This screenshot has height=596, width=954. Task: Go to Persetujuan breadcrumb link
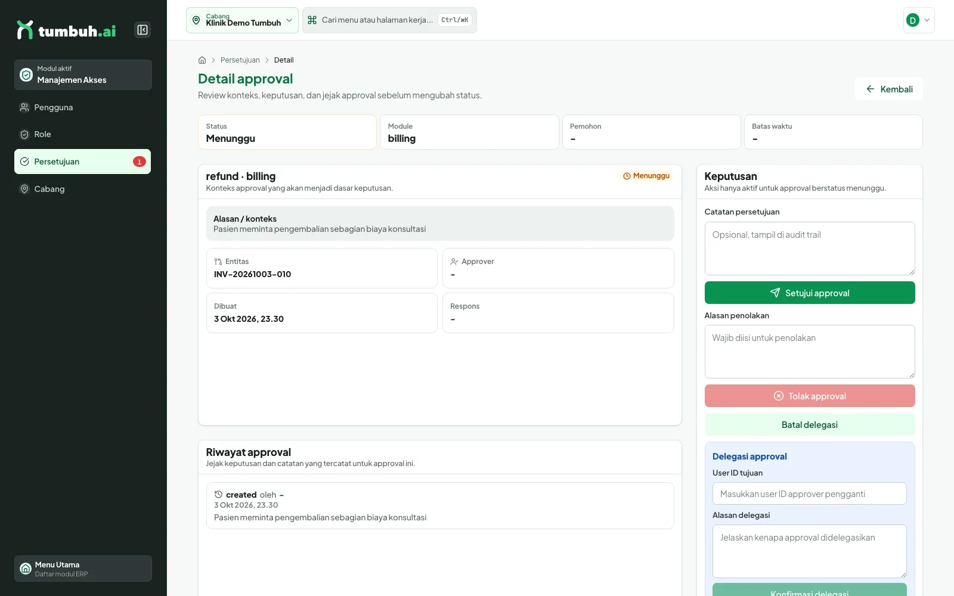(240, 60)
